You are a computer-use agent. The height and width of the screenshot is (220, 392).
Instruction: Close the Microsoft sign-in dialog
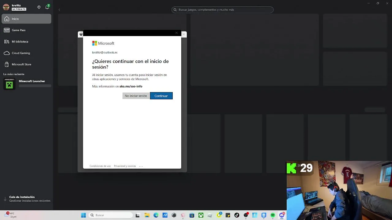point(176,33)
